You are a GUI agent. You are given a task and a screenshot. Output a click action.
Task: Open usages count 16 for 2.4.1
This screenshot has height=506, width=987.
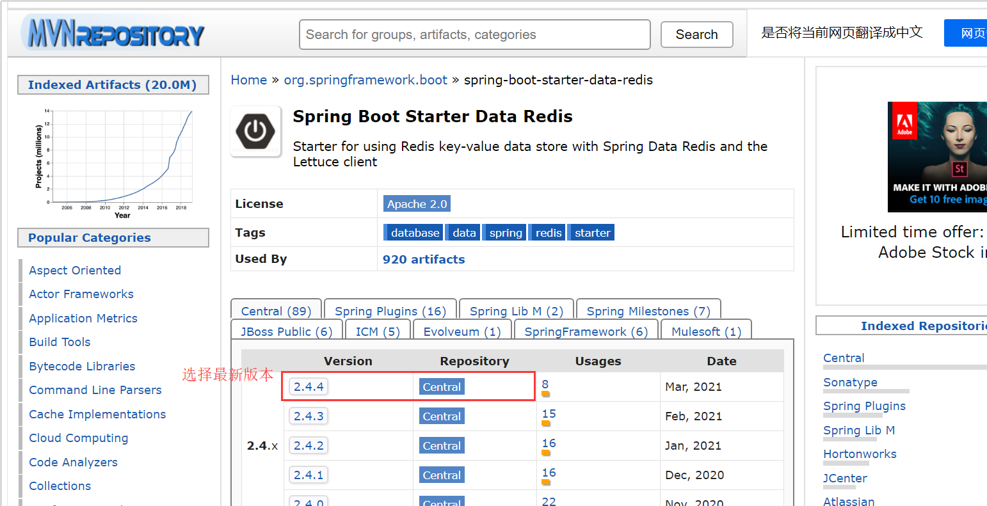point(549,473)
